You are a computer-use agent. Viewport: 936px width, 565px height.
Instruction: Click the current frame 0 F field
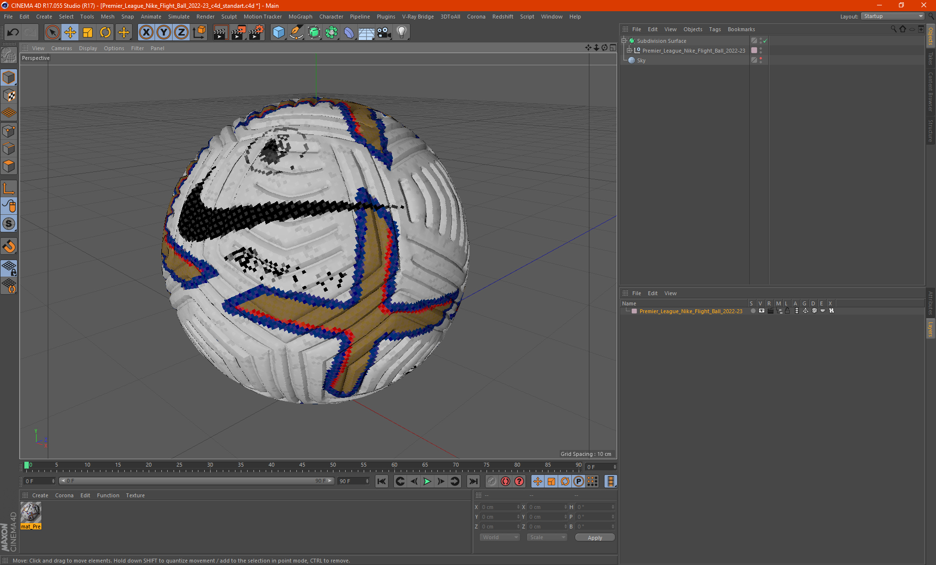pos(39,481)
